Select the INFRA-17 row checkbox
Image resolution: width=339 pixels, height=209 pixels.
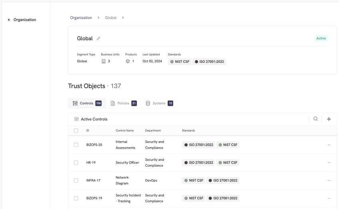click(76, 181)
